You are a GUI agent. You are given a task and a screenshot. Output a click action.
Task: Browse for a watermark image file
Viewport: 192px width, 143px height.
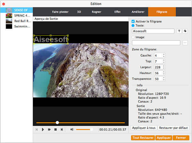(x=185, y=43)
